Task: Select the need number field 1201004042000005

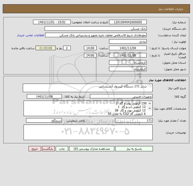Action: point(128,22)
